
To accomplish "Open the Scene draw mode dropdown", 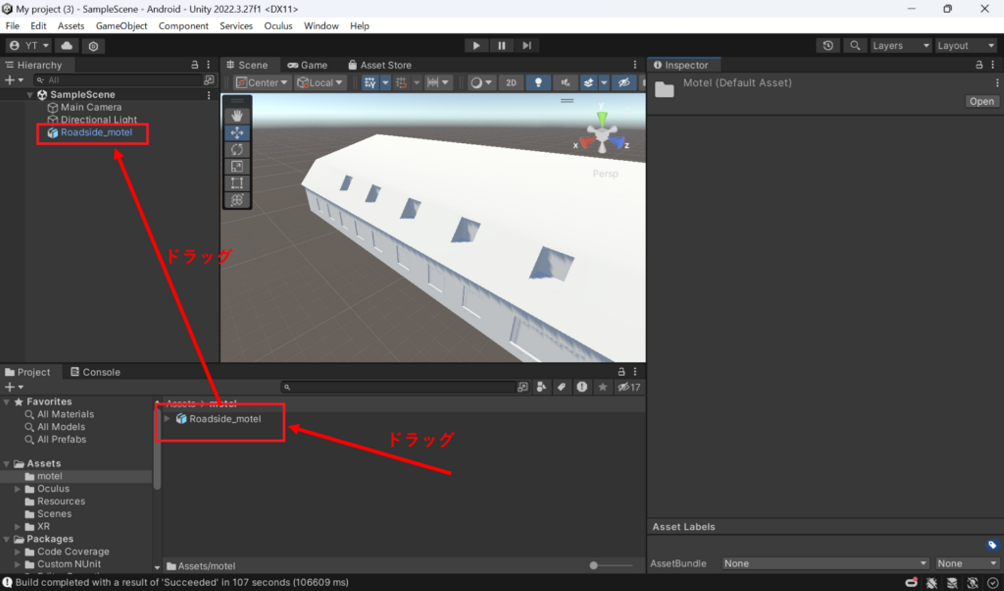I will click(x=480, y=82).
